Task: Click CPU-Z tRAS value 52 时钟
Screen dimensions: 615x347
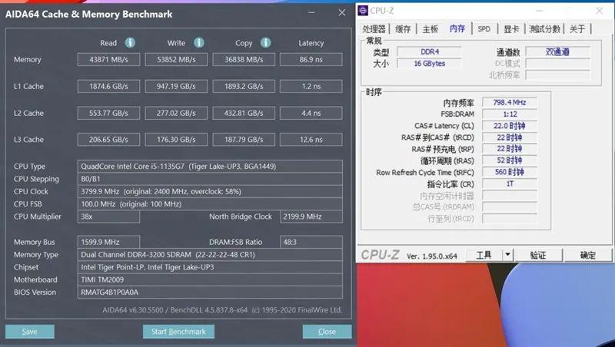Action: (x=510, y=160)
